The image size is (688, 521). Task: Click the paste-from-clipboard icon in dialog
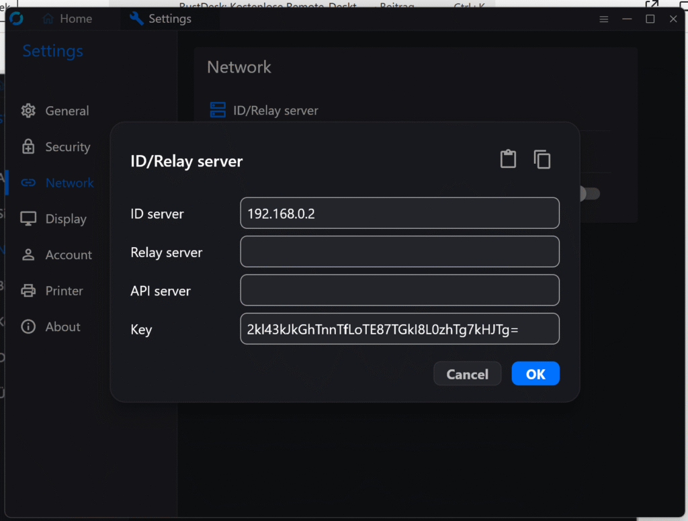508,159
